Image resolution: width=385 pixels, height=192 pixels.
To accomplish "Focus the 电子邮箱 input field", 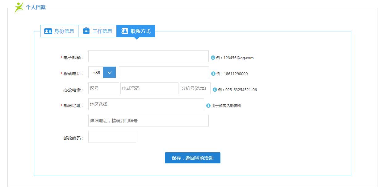I will 149,56.
